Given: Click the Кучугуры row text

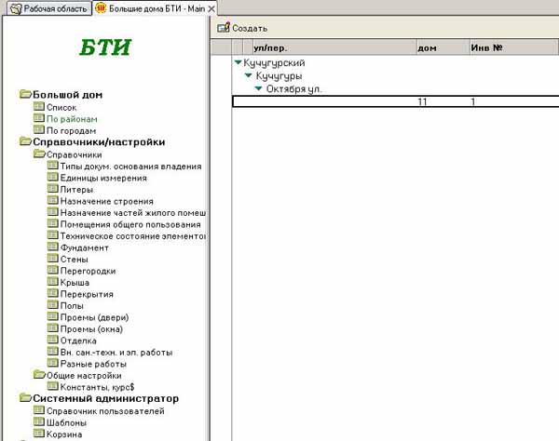Looking at the screenshot, I should 279,75.
